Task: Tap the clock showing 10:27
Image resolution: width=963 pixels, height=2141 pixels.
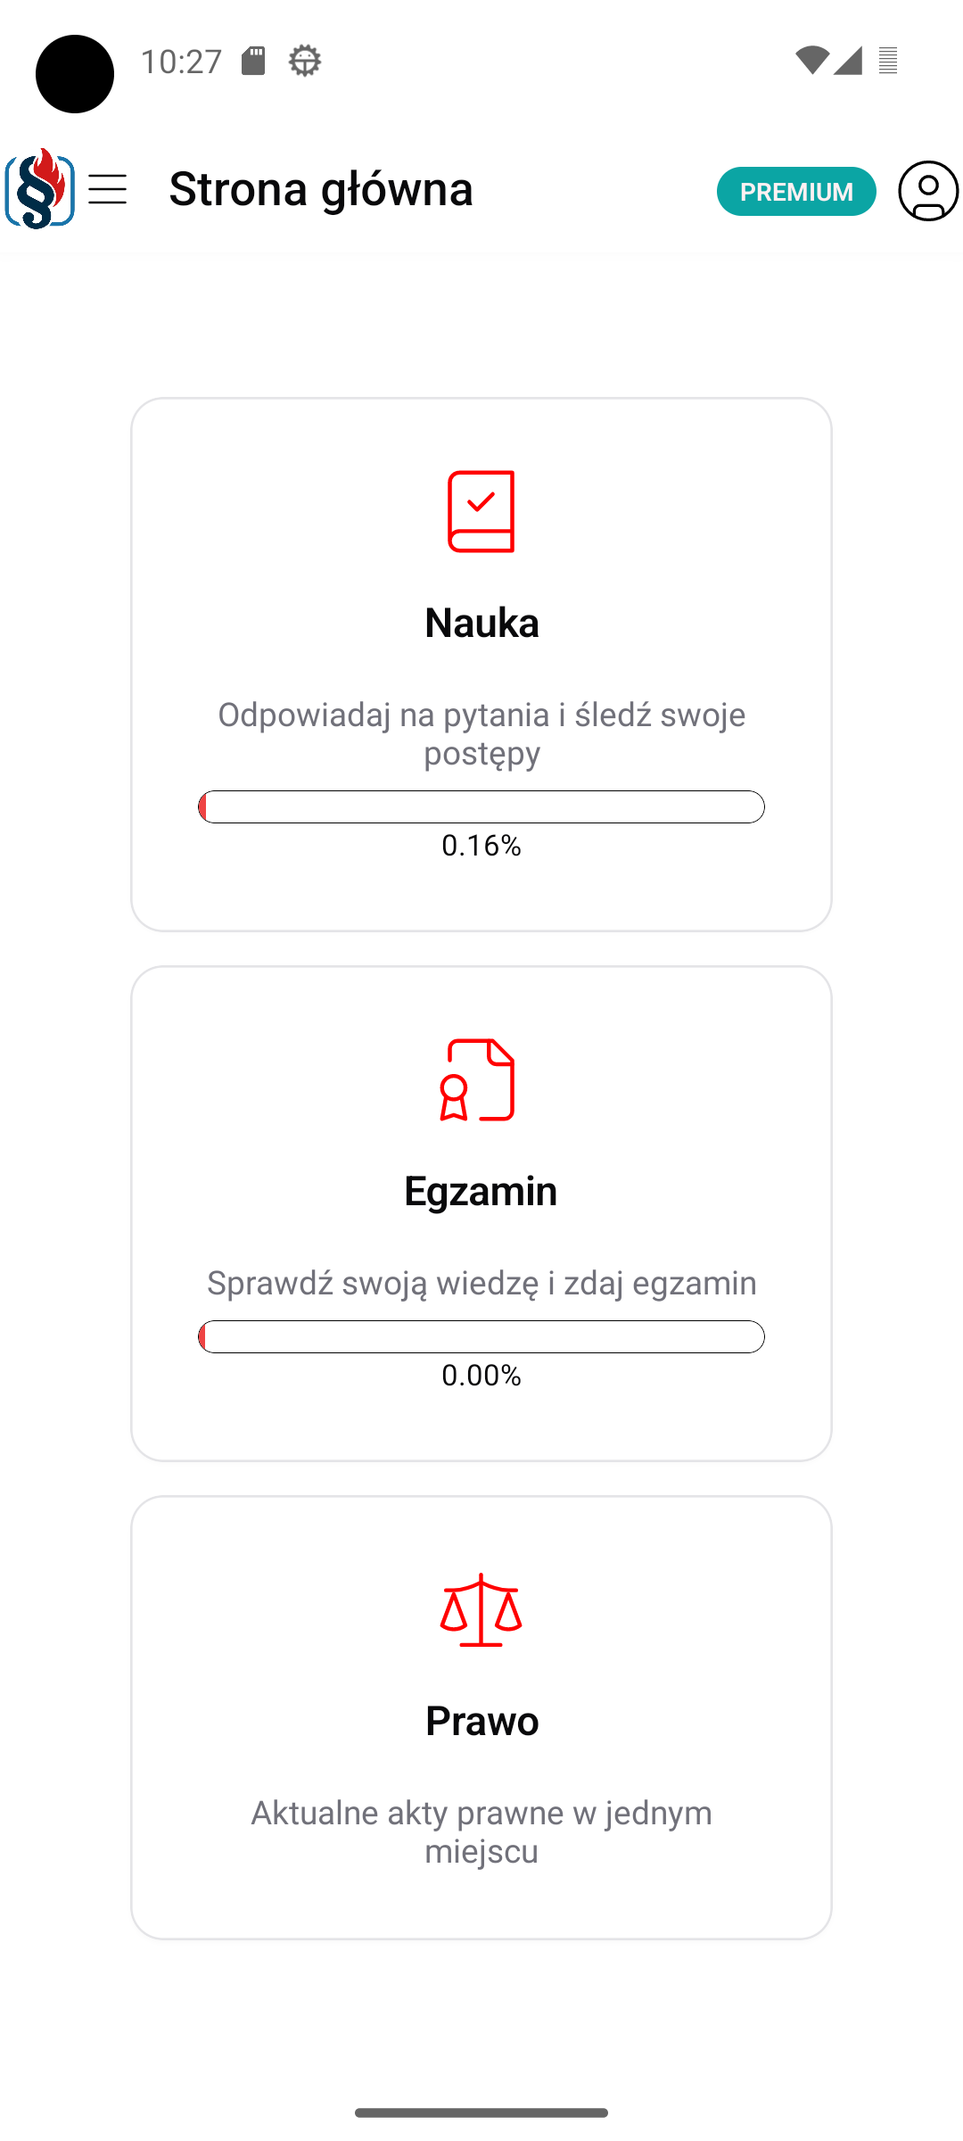Action: click(182, 60)
